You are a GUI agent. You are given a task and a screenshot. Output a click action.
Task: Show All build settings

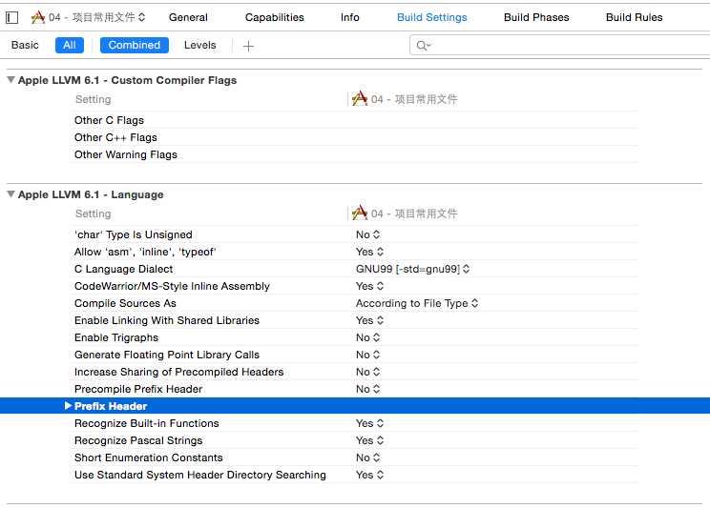point(70,45)
